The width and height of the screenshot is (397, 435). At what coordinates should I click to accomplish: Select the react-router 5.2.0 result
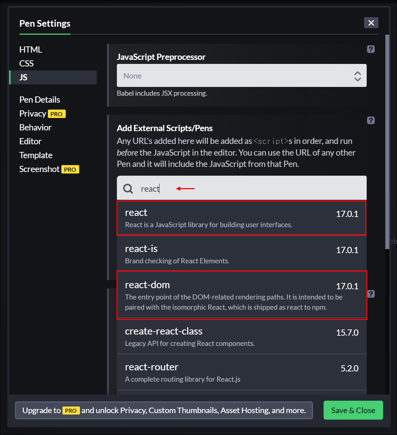pyautogui.click(x=242, y=372)
